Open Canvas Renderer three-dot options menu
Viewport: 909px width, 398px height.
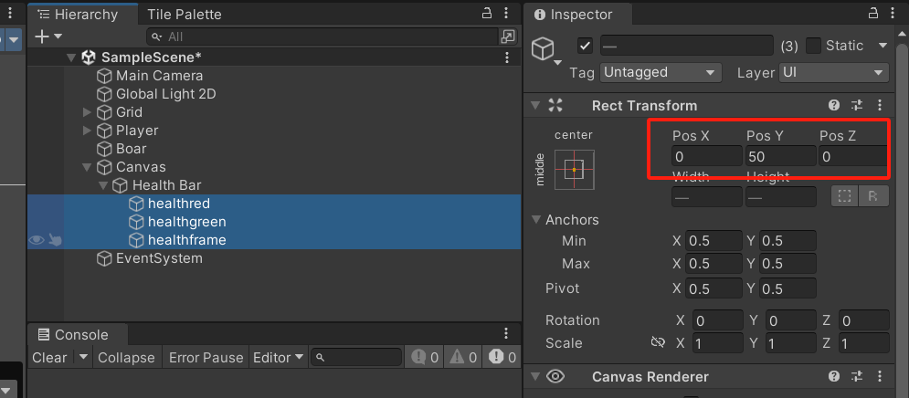click(879, 377)
